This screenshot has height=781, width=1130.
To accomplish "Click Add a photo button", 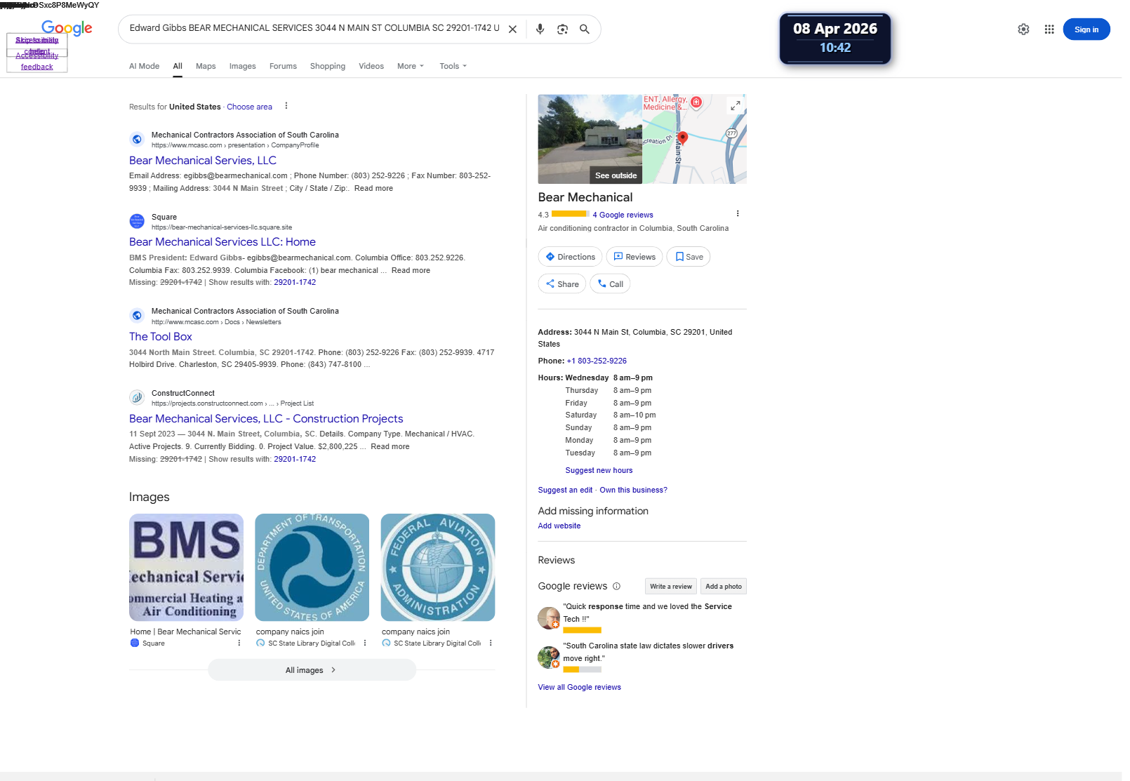I will click(723, 586).
